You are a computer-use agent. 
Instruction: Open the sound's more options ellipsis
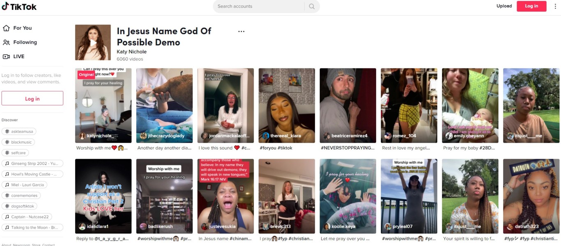(241, 32)
